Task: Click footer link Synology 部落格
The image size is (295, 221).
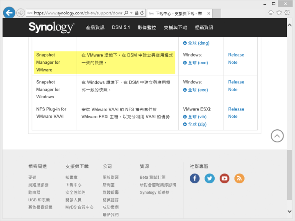Action: pyautogui.click(x=154, y=192)
